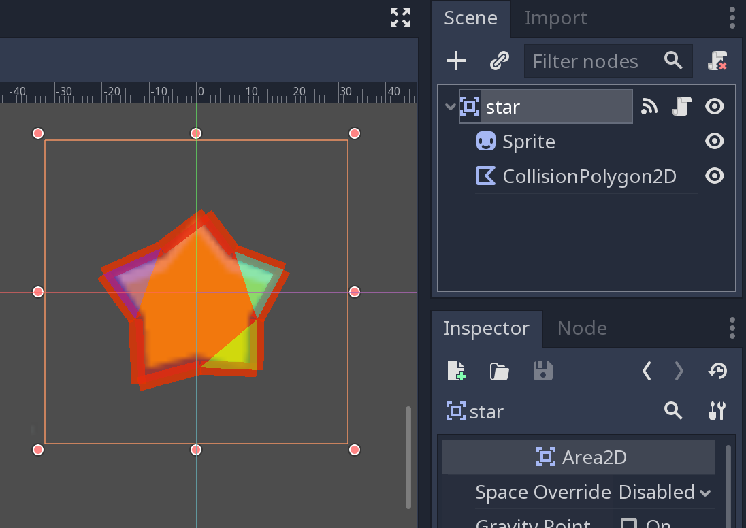The width and height of the screenshot is (746, 528).
Task: Open the object history list
Action: tap(717, 371)
